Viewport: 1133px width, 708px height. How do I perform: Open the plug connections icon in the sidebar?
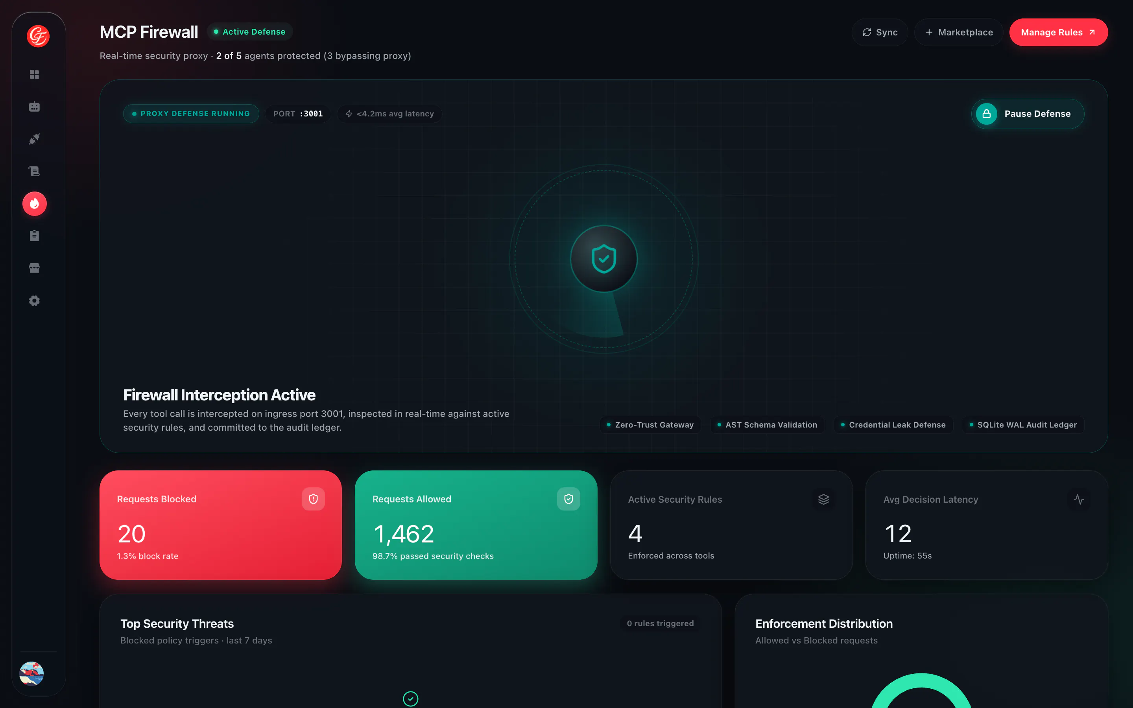(35, 139)
